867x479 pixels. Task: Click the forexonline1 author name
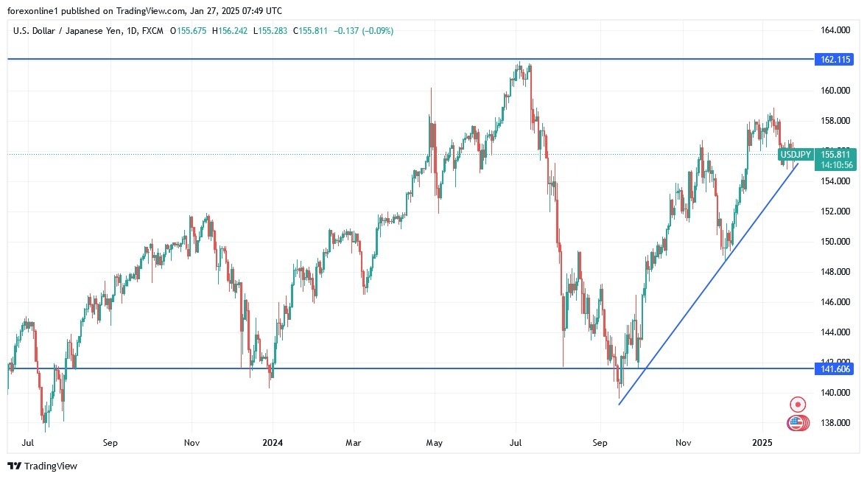[32, 10]
